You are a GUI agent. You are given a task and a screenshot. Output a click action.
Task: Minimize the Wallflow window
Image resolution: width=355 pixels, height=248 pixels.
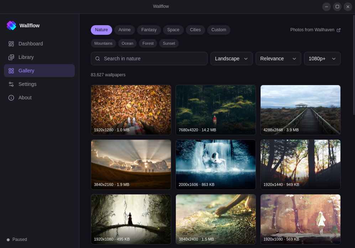point(327,6)
